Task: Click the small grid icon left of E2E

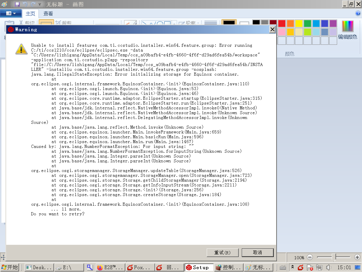Action: pos(90,267)
